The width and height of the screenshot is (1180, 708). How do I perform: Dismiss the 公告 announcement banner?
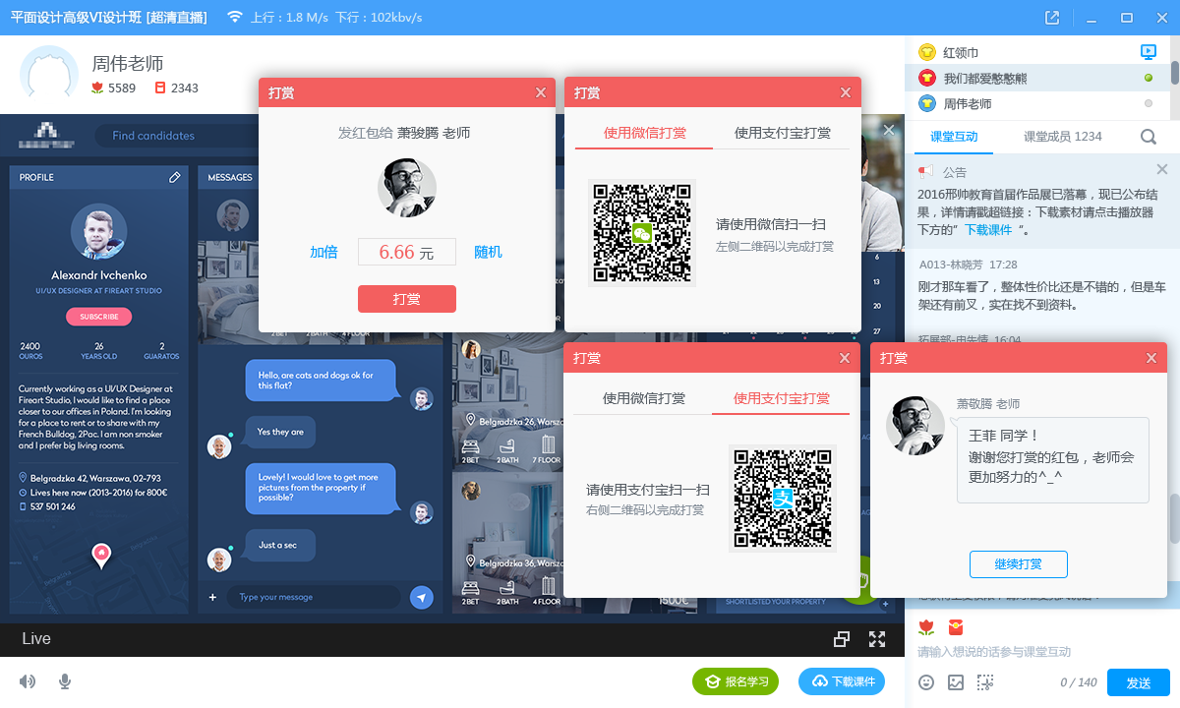tap(1161, 170)
